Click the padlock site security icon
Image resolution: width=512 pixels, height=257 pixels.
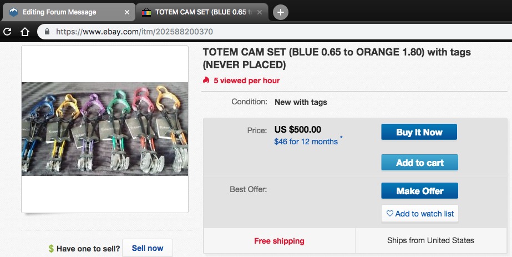coord(47,32)
